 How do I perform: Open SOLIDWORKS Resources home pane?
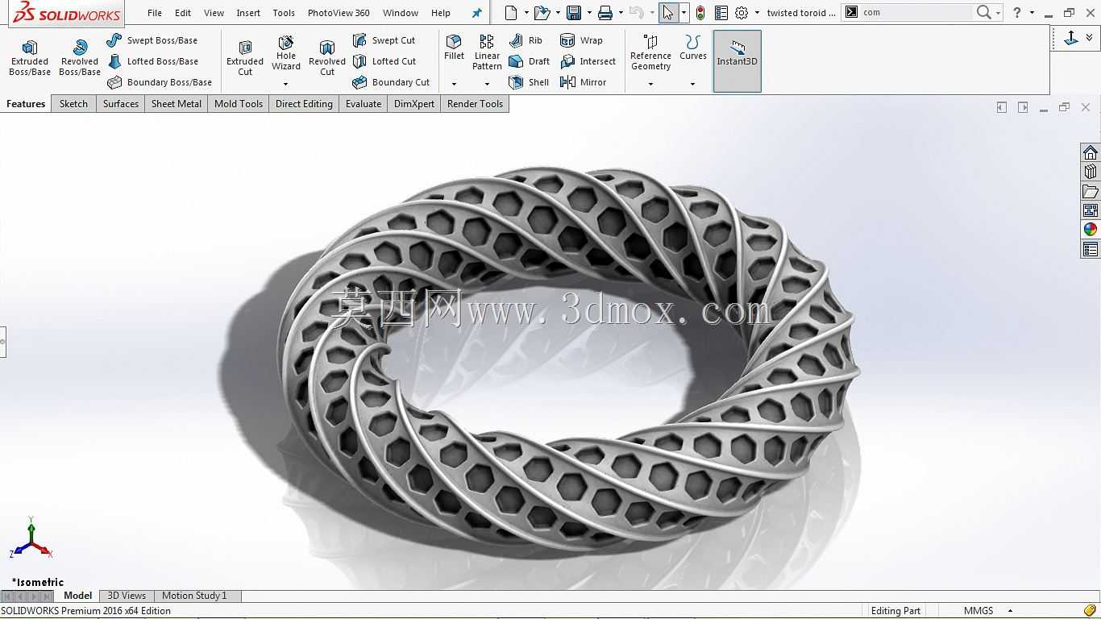tap(1091, 153)
